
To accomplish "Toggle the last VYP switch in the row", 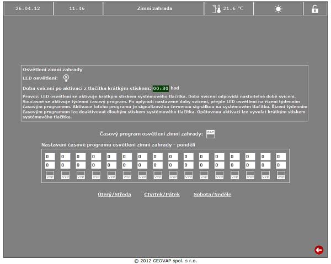I will [281, 175].
